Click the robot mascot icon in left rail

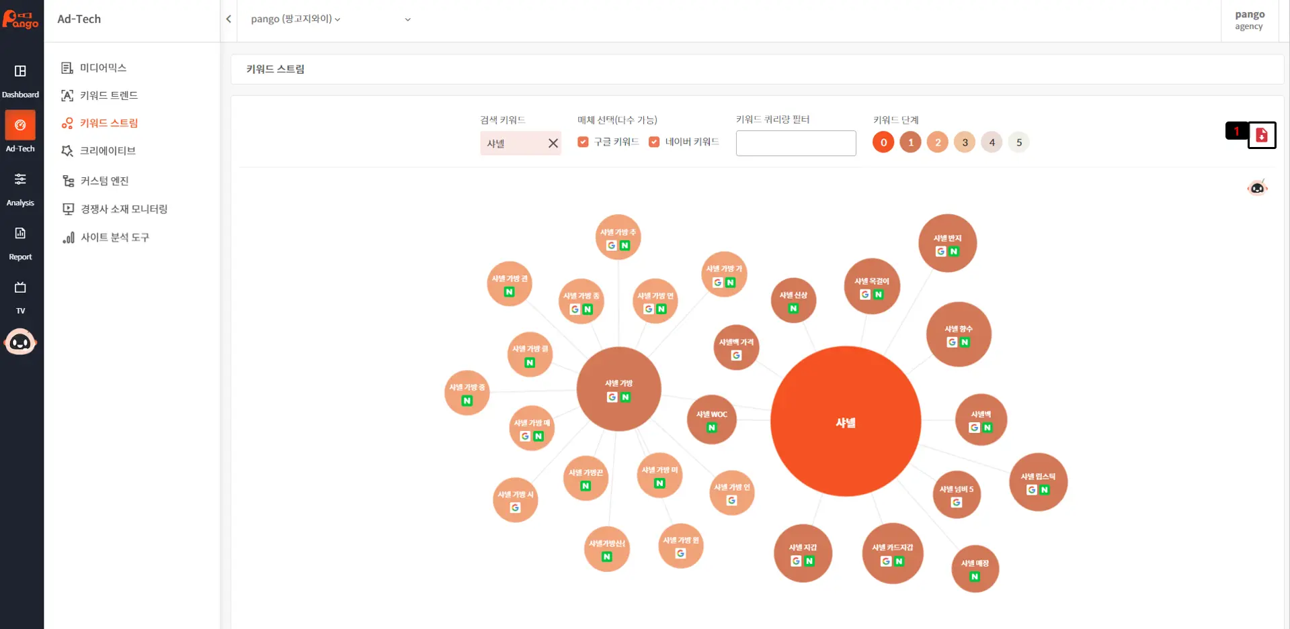20,342
